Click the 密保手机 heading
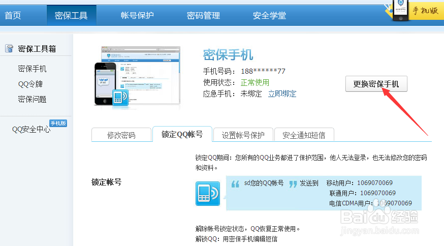The height and width of the screenshot is (246, 444). 228,54
